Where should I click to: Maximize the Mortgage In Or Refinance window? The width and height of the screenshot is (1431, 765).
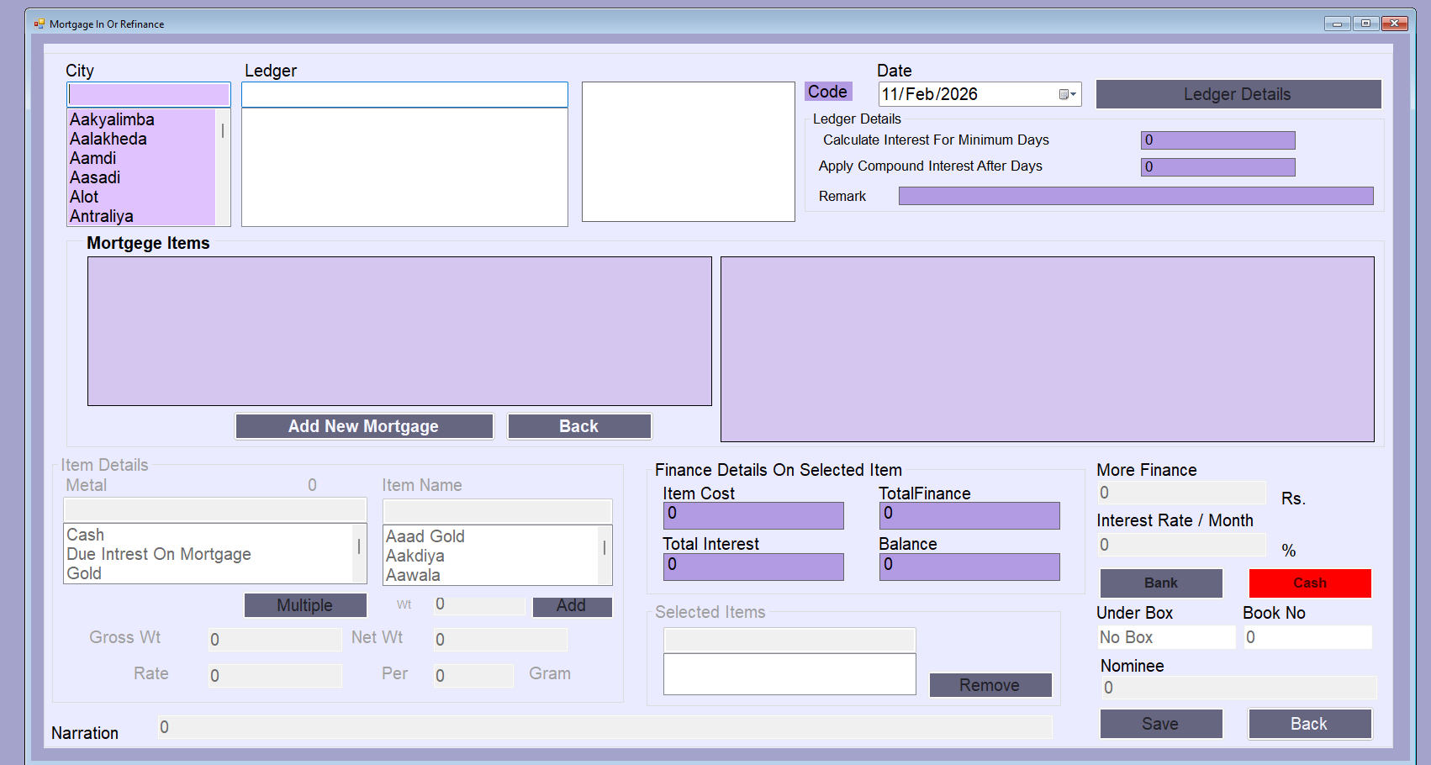click(x=1366, y=24)
